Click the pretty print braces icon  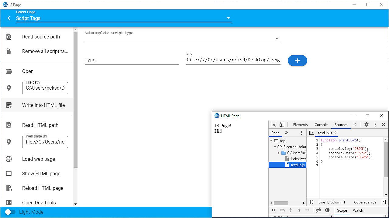coord(312,202)
